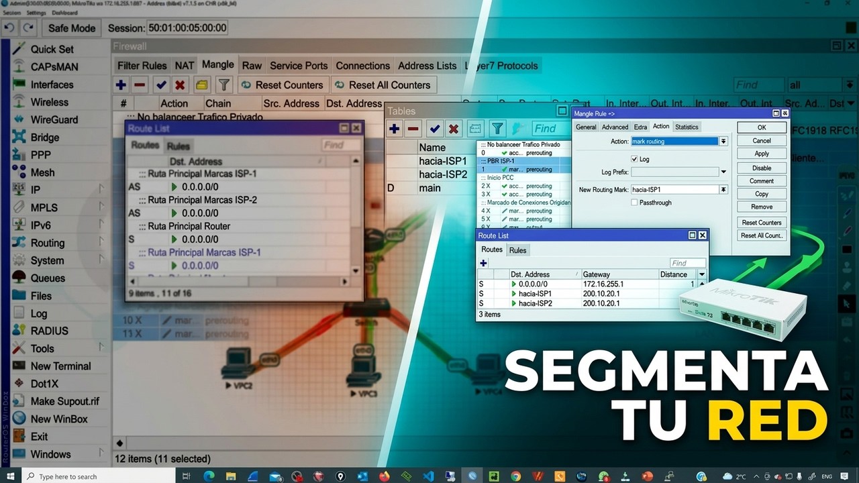859x483 pixels.
Task: Add a route in front Route List
Action: point(483,263)
